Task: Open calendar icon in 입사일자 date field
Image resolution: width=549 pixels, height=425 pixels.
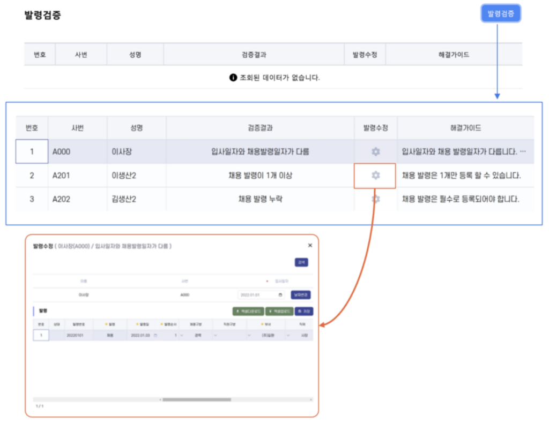Action: coord(281,295)
